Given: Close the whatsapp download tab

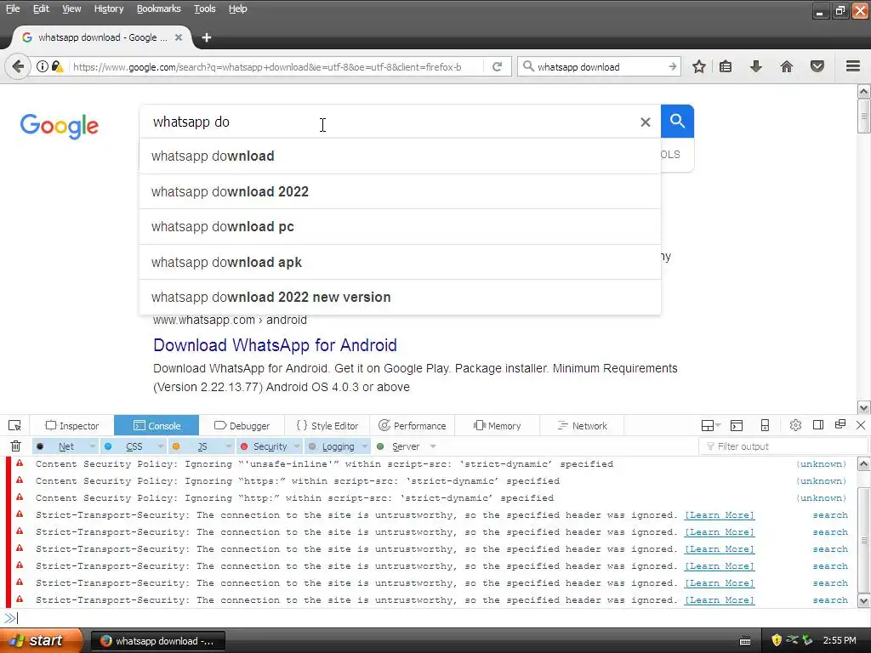Looking at the screenshot, I should [x=179, y=37].
